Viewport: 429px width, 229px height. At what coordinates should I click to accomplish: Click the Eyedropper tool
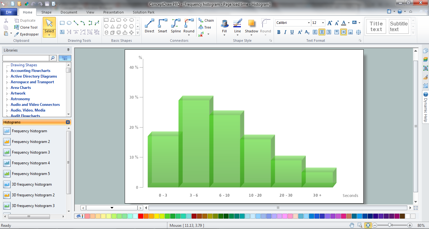[x=26, y=34]
